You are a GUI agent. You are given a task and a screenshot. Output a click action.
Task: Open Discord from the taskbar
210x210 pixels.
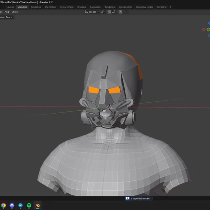point(12,205)
